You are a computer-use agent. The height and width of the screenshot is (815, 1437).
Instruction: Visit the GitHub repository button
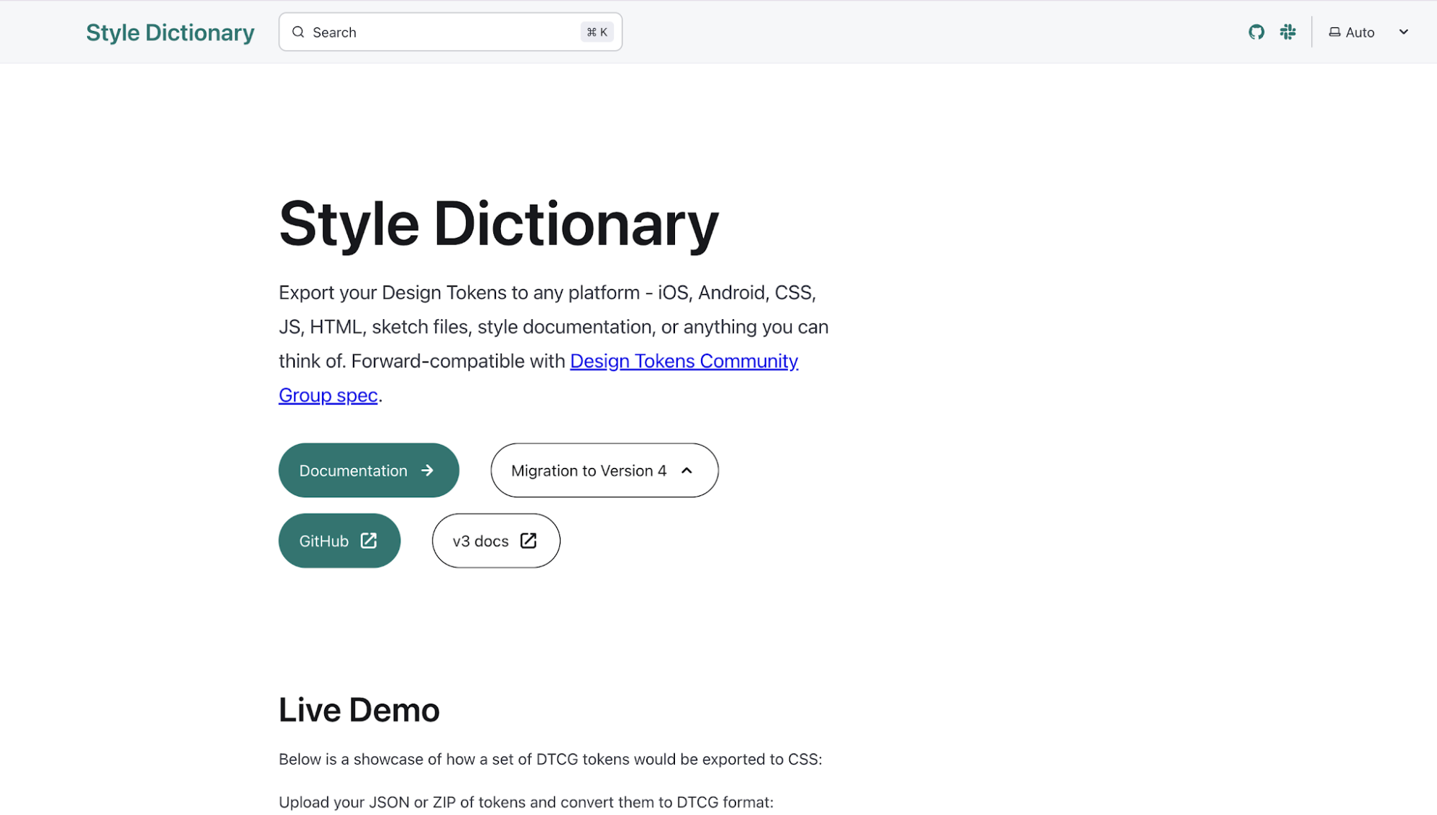click(339, 540)
